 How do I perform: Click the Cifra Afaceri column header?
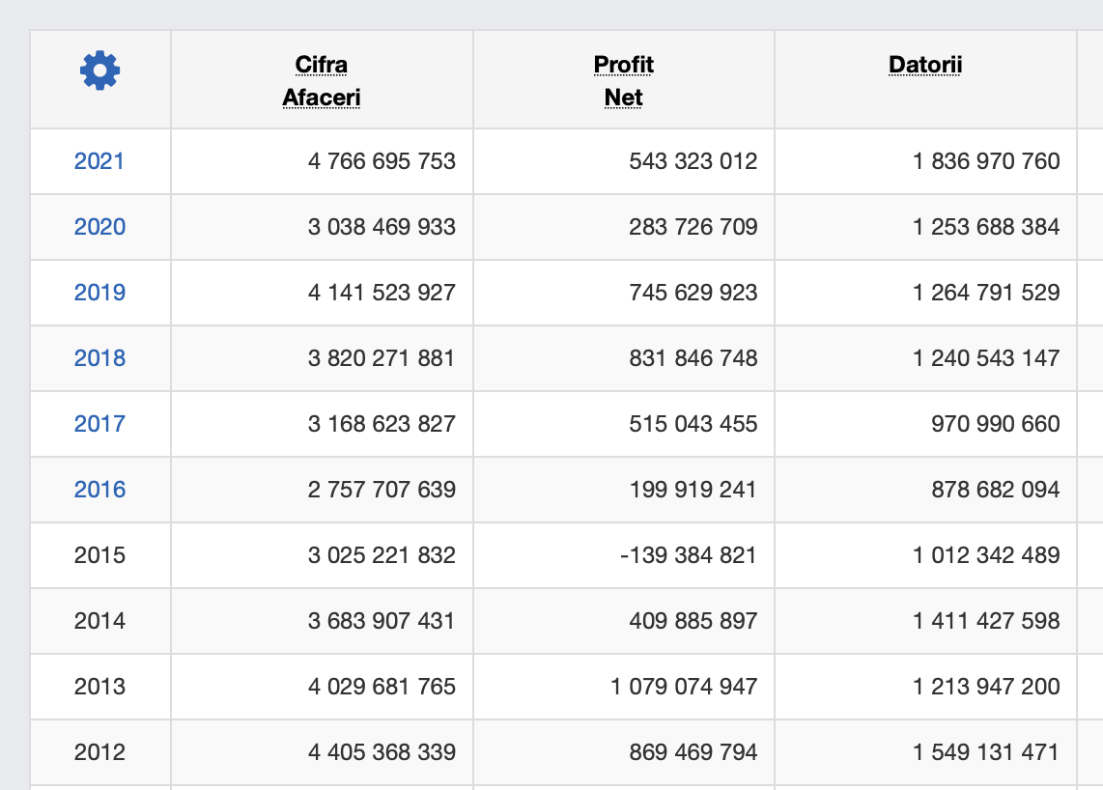pos(322,81)
